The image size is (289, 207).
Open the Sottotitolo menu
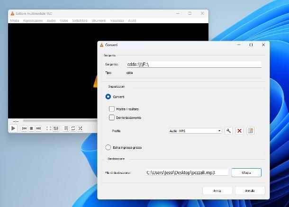(80, 20)
